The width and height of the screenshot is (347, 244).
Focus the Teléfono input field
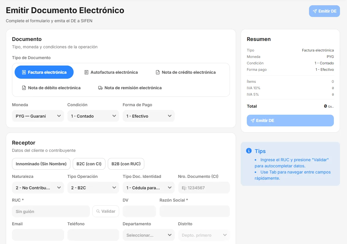pyautogui.click(x=93, y=235)
